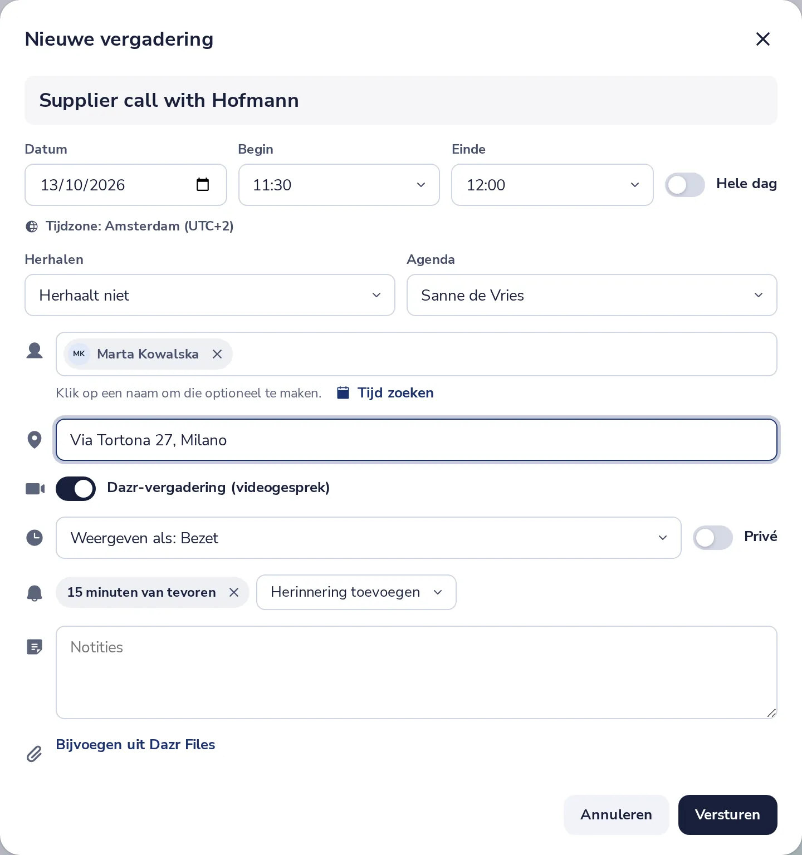The width and height of the screenshot is (802, 855).
Task: Click the video camera icon
Action: (35, 489)
